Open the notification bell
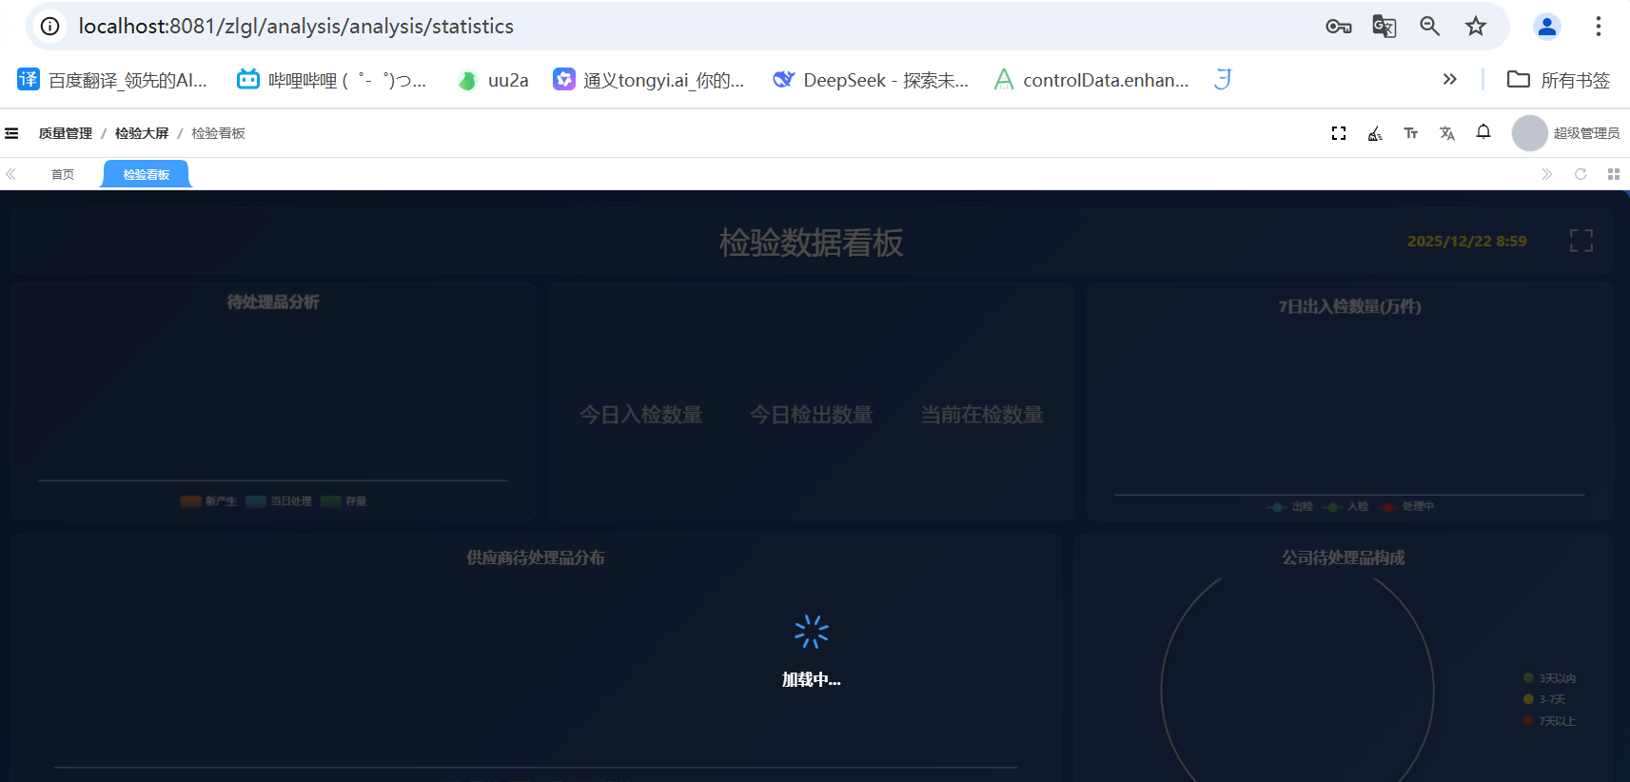 (x=1483, y=132)
